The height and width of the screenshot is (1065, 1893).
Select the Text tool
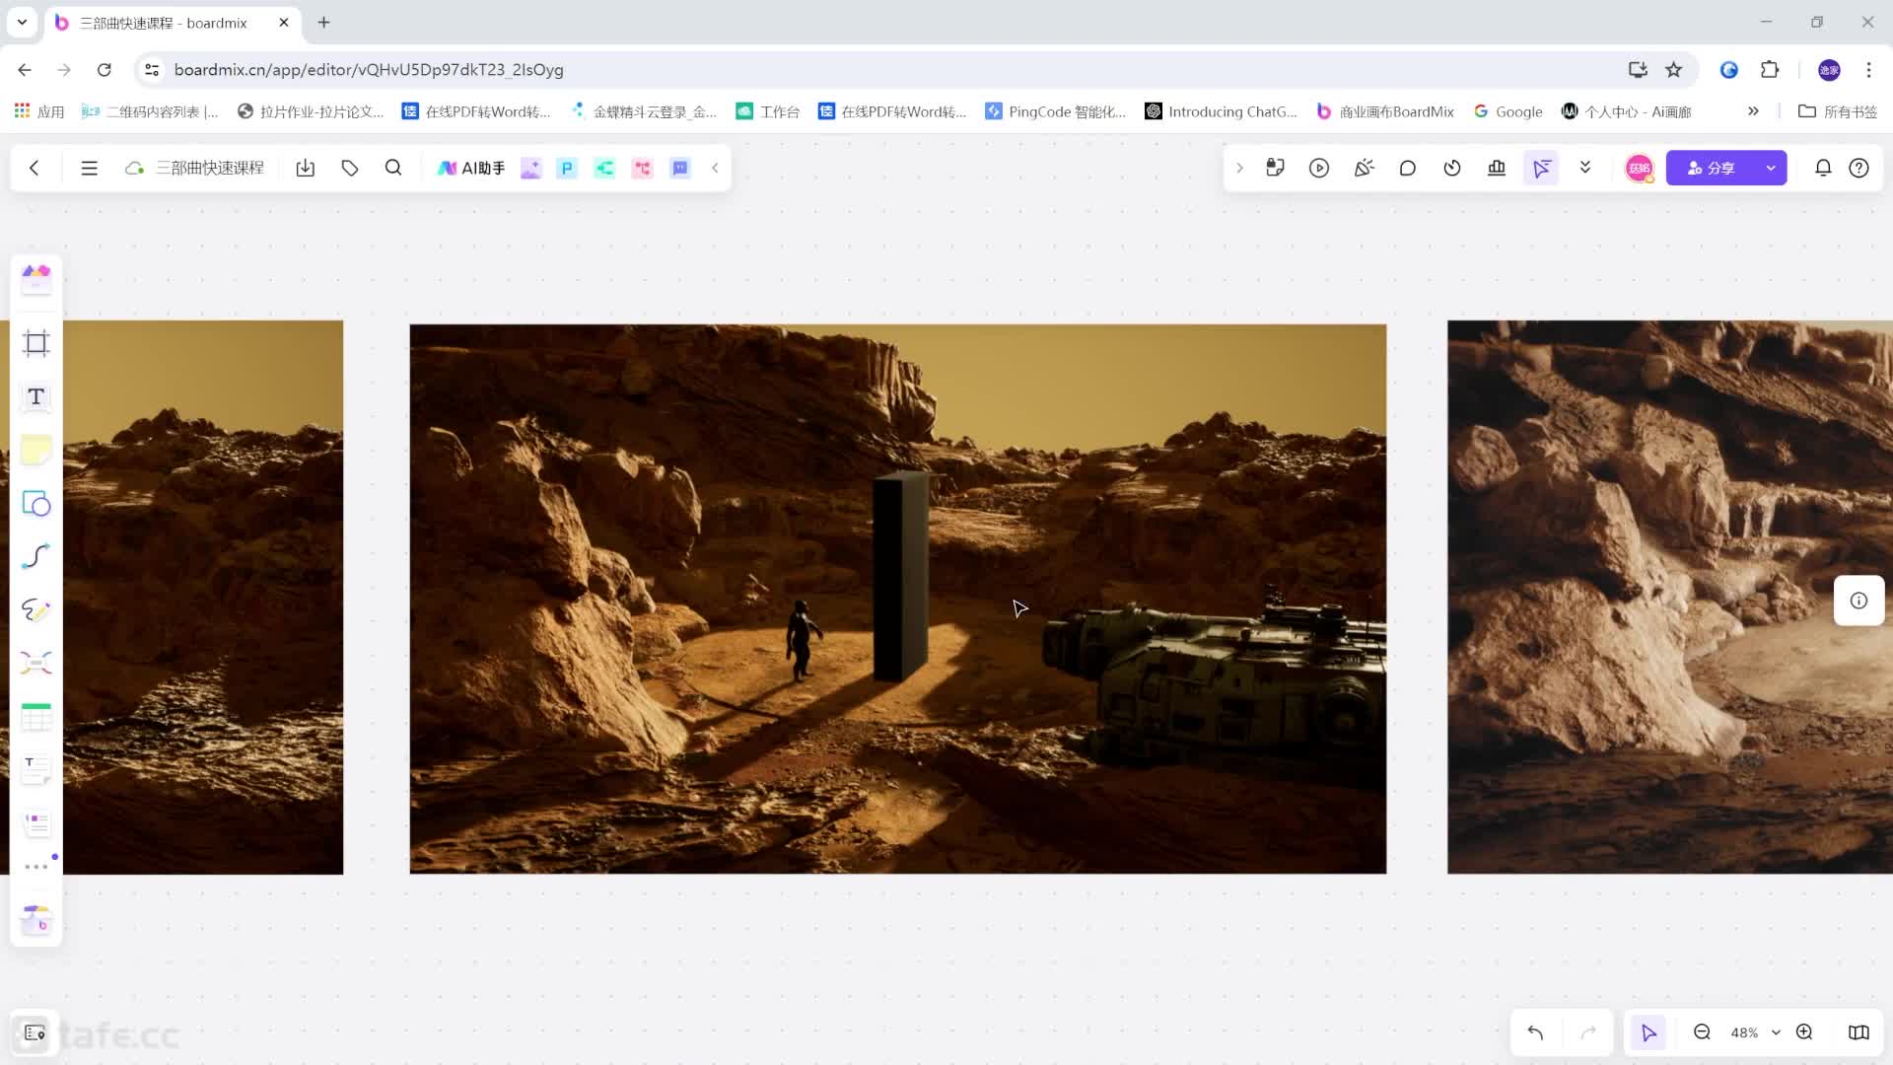pyautogui.click(x=36, y=396)
